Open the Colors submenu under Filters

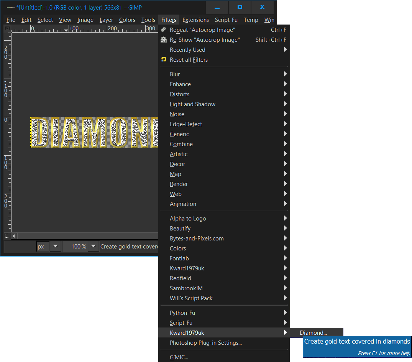pos(224,248)
